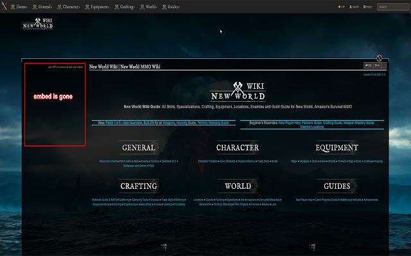
Task: Open the Home dropdown menu
Action: [19, 7]
